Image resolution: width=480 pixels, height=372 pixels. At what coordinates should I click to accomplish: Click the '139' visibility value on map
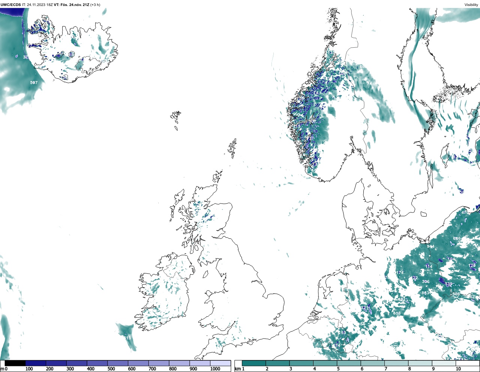(x=448, y=284)
